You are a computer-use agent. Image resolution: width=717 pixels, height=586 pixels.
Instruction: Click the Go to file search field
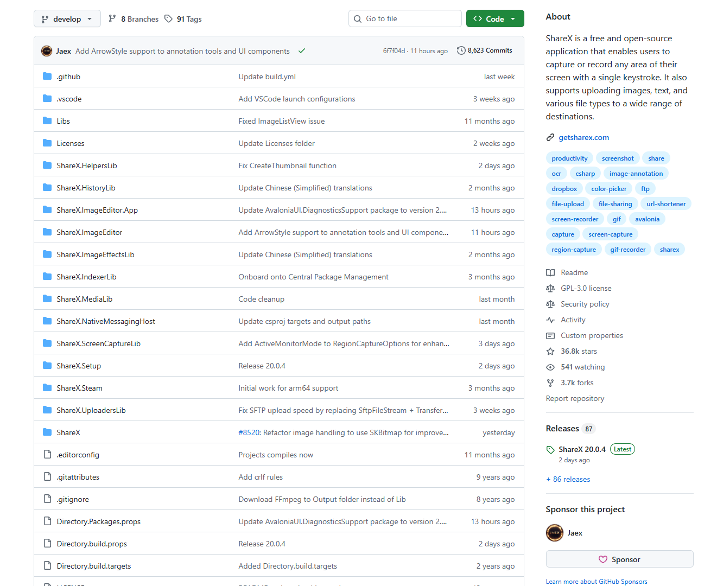(x=405, y=18)
